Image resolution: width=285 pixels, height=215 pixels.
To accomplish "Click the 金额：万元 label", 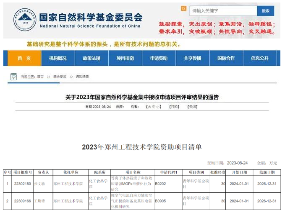I will coord(267,163).
